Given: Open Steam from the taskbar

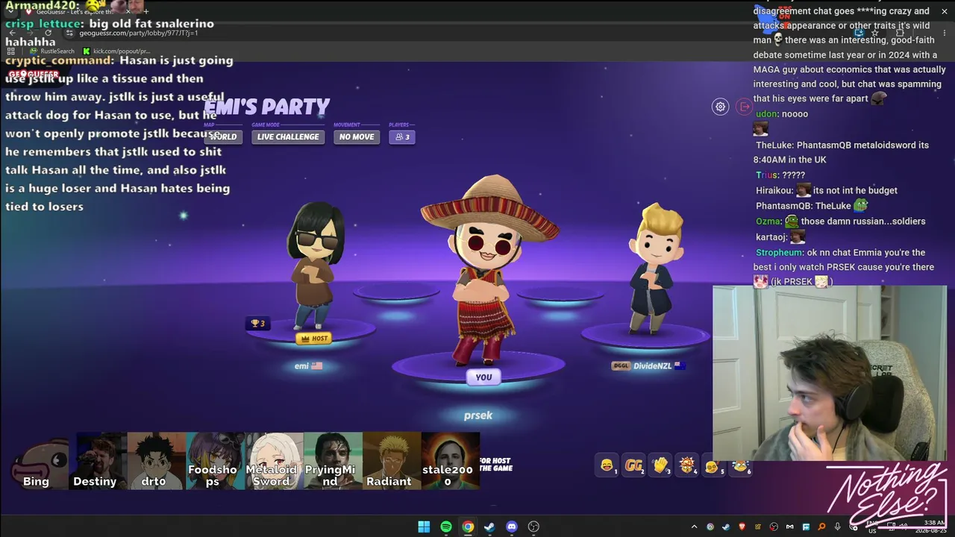Looking at the screenshot, I should click(x=489, y=527).
